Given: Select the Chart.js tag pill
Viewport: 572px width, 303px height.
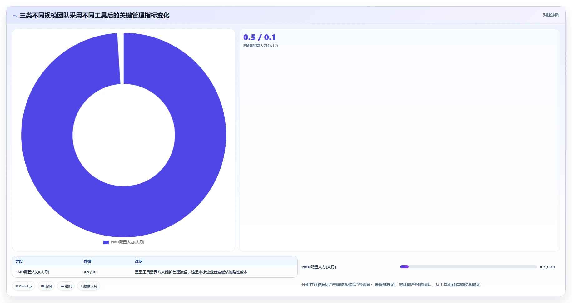Looking at the screenshot, I should [x=24, y=286].
